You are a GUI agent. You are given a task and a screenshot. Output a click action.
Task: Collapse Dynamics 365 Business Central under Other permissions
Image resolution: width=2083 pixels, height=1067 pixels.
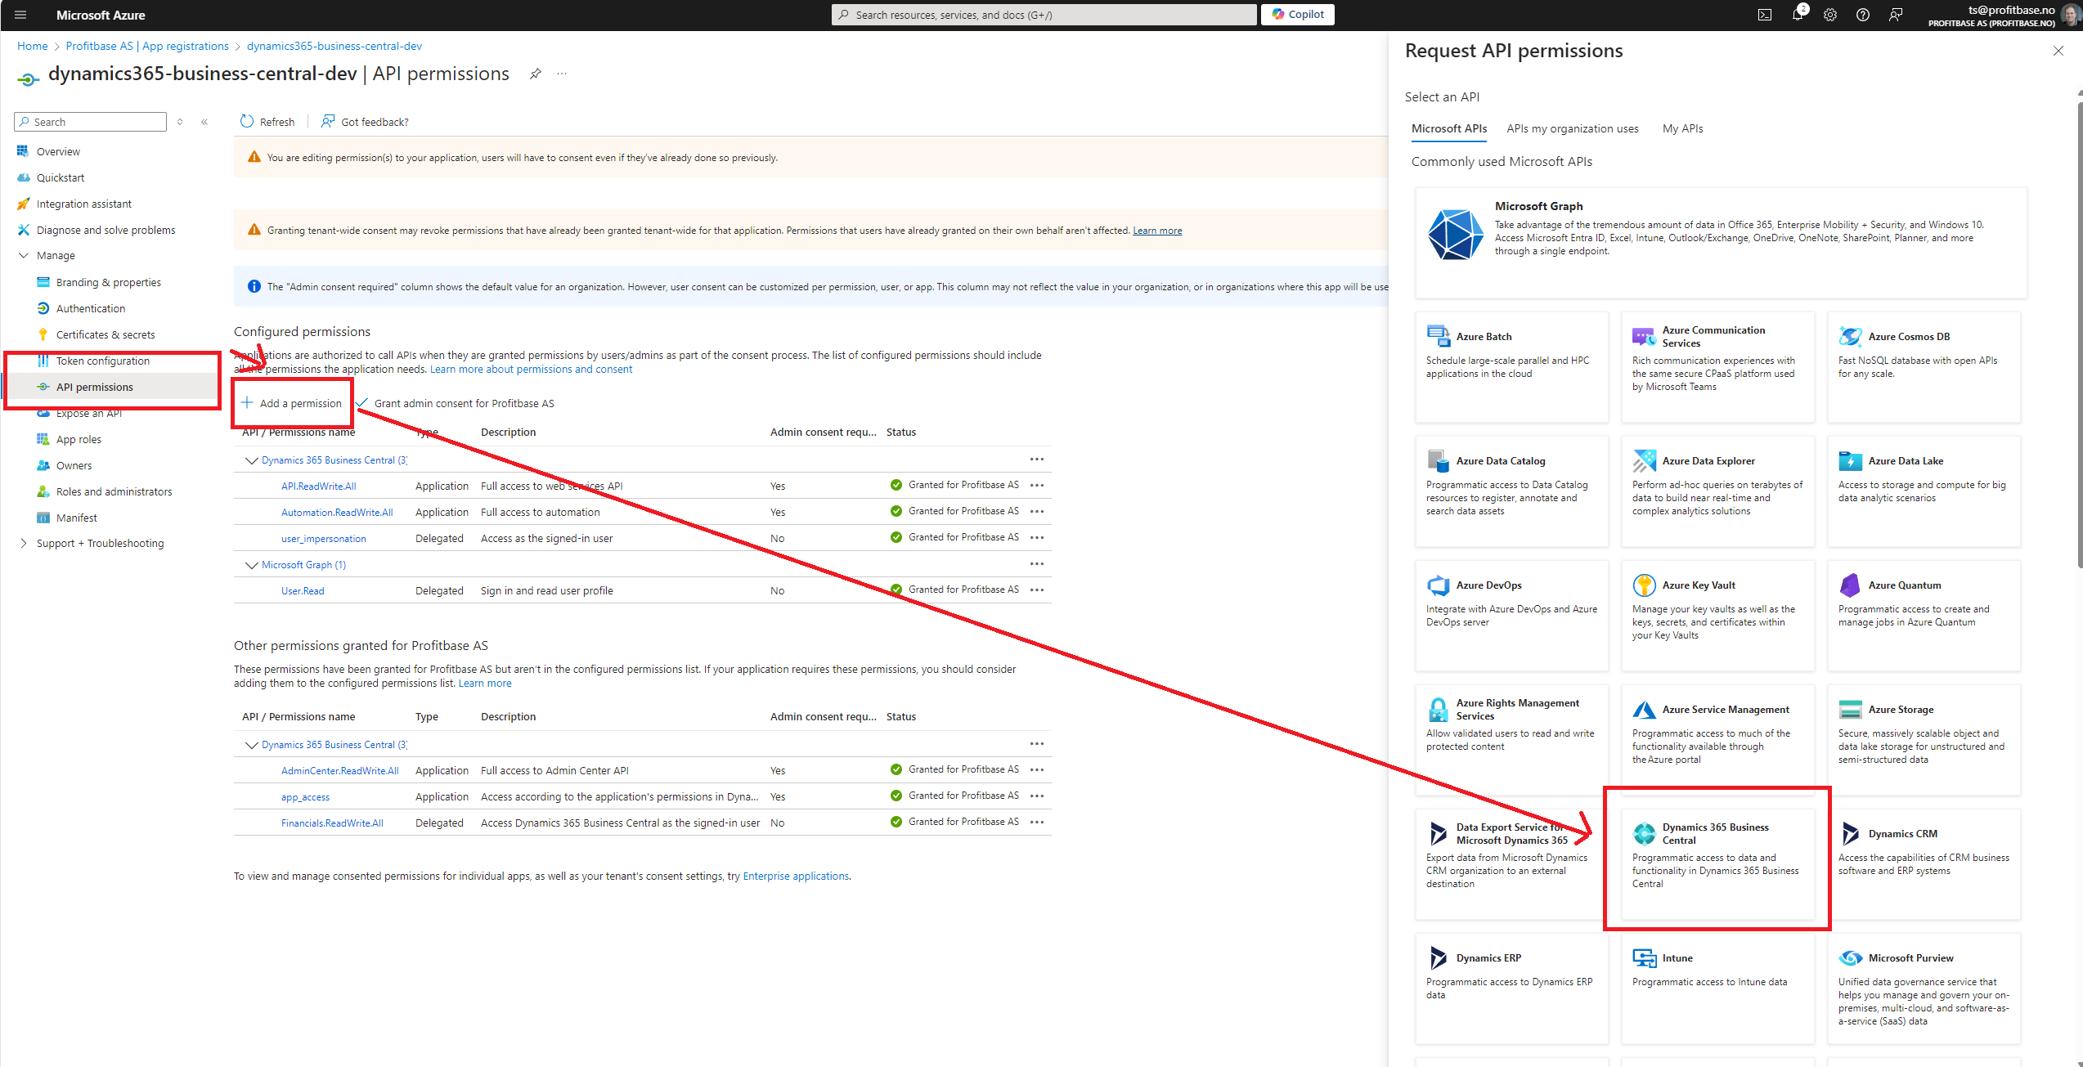click(x=251, y=745)
